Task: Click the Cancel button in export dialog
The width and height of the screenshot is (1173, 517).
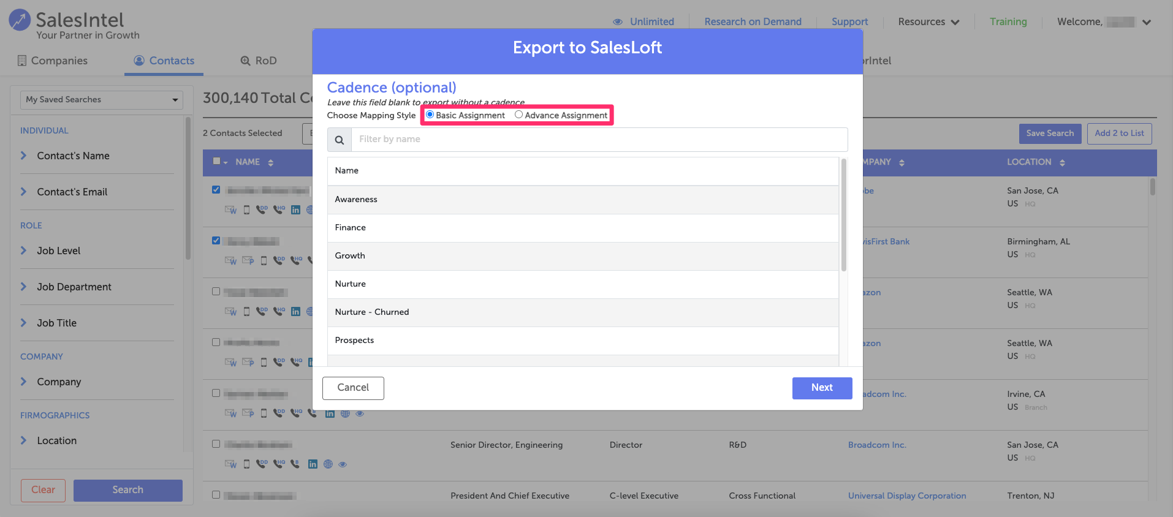Action: pyautogui.click(x=353, y=388)
